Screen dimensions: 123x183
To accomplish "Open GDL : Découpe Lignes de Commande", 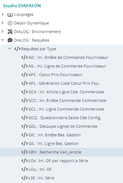I will tap(63, 126).
